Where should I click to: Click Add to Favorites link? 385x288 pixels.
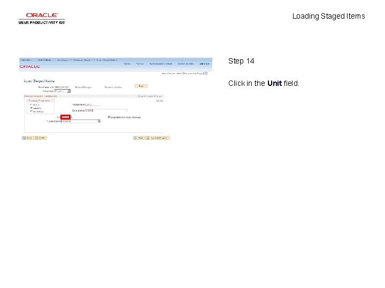point(186,63)
